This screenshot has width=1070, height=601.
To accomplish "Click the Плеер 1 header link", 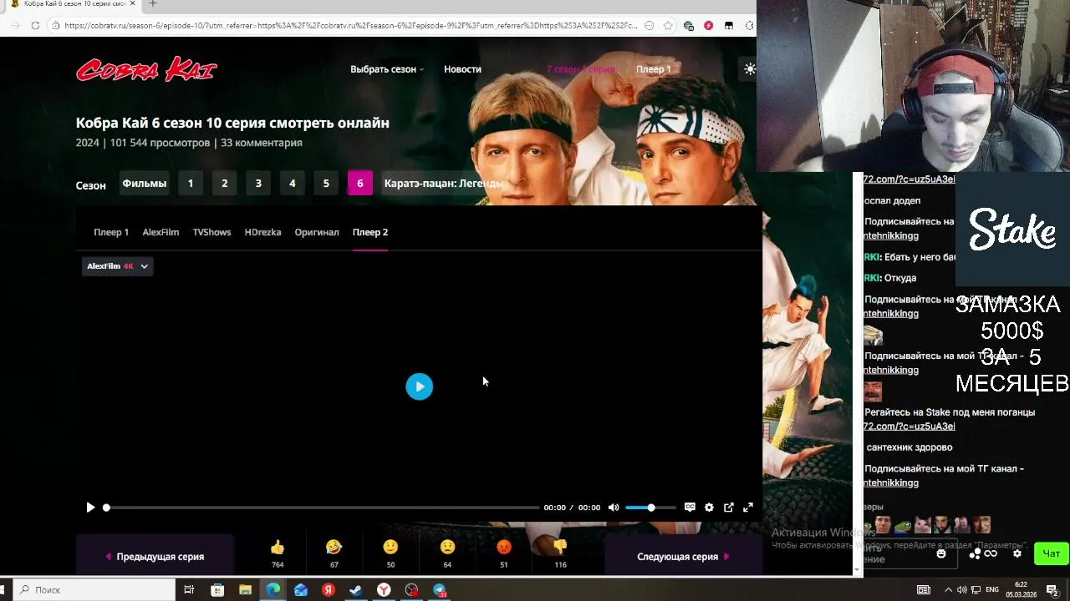I will 654,69.
